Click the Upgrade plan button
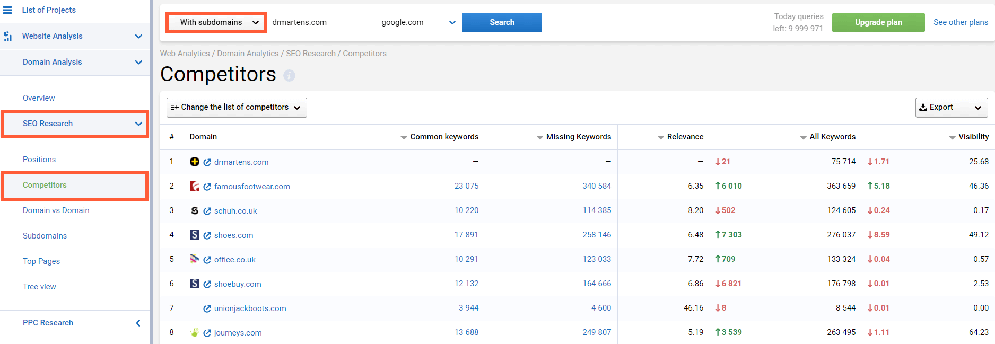995x344 pixels. point(878,22)
